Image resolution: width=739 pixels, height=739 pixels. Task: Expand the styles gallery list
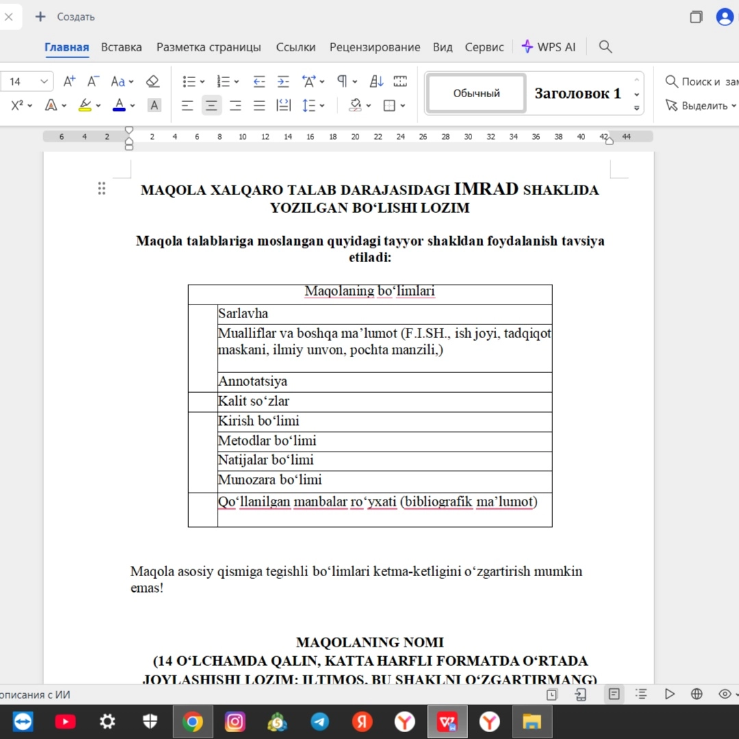click(636, 108)
